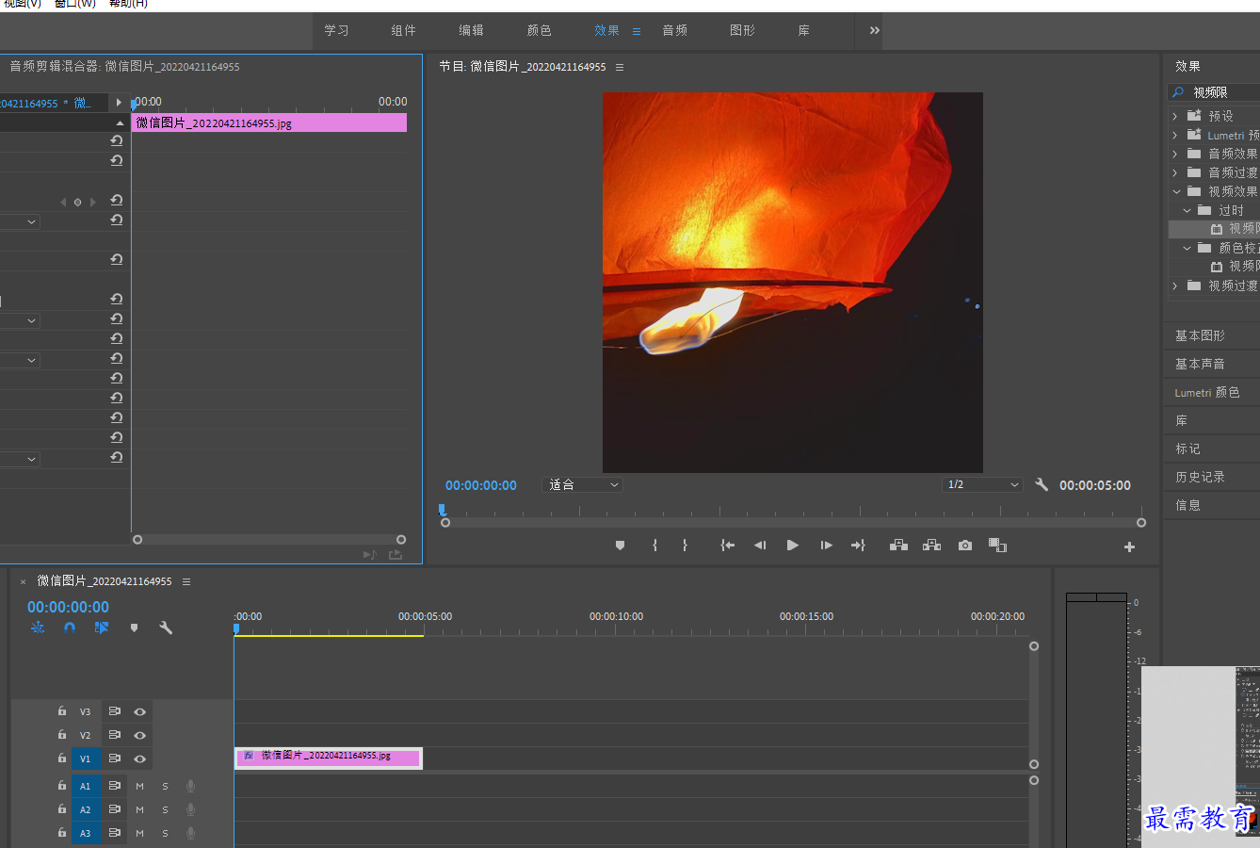This screenshot has width=1260, height=848.
Task: Open the 基本声音 panel
Action: tap(1200, 364)
